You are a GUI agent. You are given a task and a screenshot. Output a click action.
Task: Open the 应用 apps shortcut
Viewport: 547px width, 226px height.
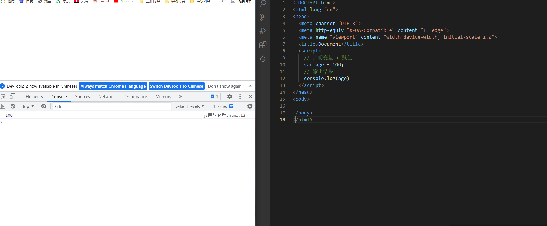(8, 1)
